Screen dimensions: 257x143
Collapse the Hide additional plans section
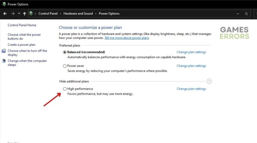click(209, 81)
